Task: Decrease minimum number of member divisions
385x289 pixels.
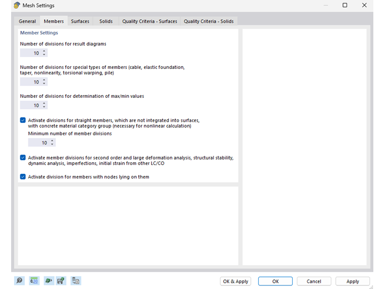Action: pos(52,144)
